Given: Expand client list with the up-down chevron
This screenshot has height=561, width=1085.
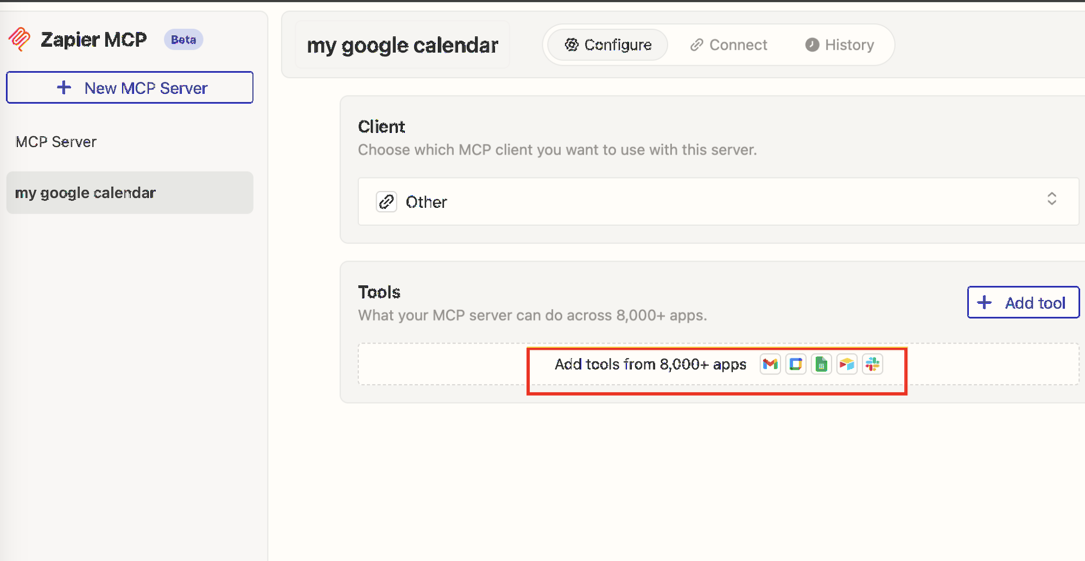Looking at the screenshot, I should (x=1051, y=199).
